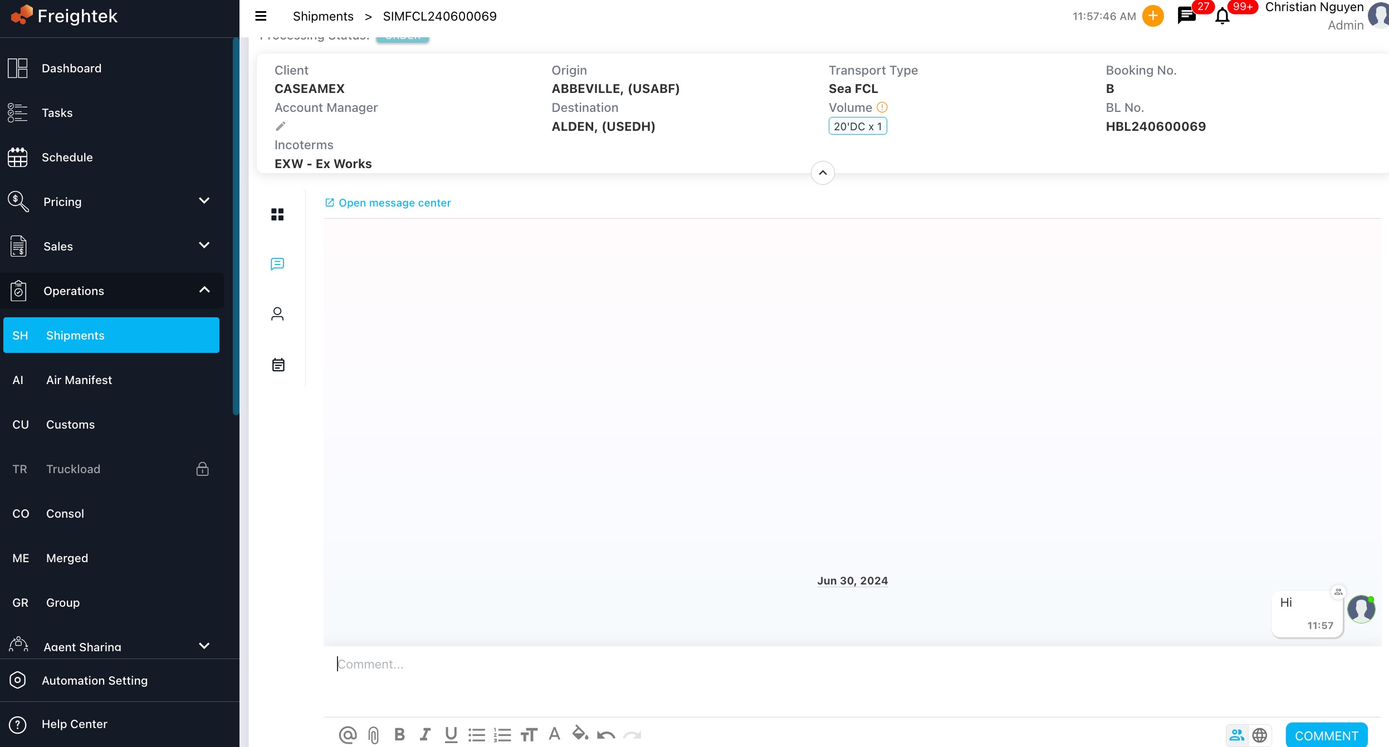Viewport: 1389px width, 747px height.
Task: Toggle bold formatting in comment editor
Action: 399,735
